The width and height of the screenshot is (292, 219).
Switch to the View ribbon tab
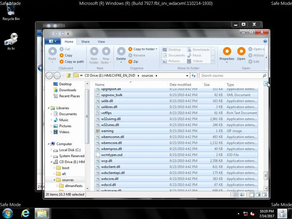pyautogui.click(x=101, y=42)
